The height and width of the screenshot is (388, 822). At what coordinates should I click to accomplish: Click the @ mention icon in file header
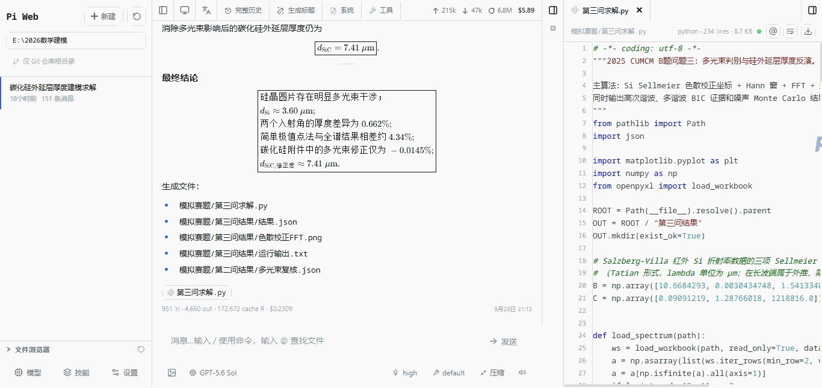[773, 31]
